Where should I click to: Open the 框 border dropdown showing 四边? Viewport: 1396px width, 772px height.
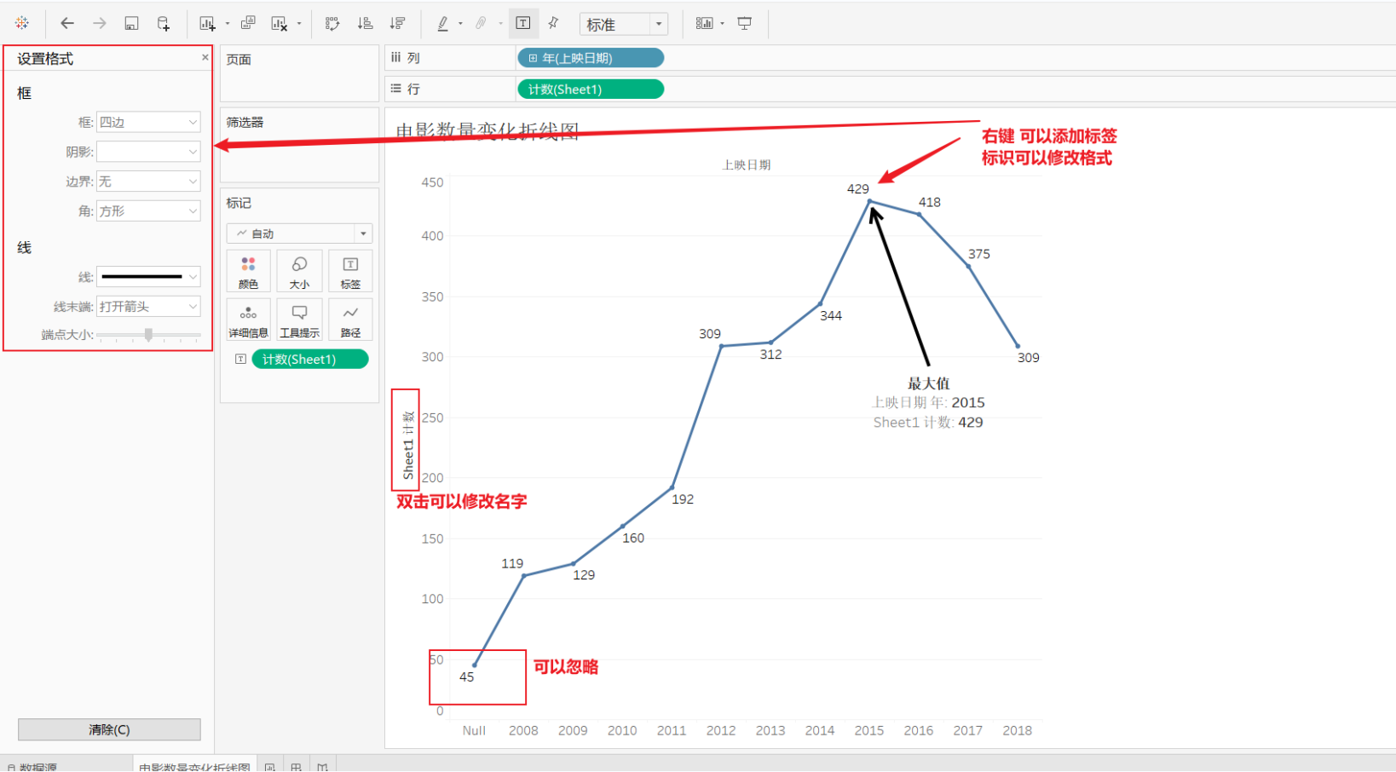(148, 122)
